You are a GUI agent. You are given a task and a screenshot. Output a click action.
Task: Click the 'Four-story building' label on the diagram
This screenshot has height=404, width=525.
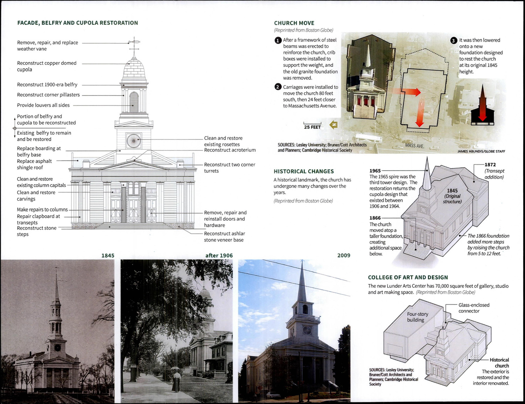(417, 317)
